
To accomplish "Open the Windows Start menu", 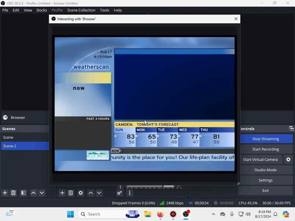I will [x=70, y=214].
